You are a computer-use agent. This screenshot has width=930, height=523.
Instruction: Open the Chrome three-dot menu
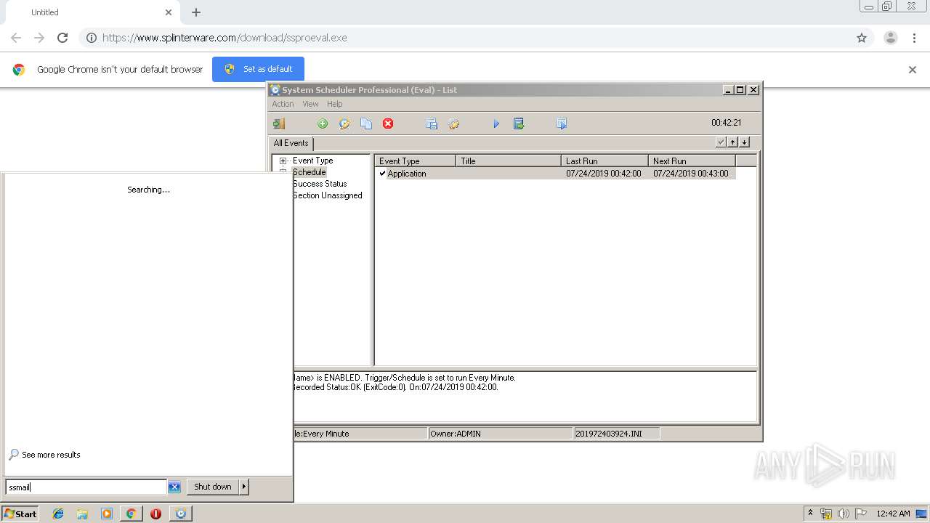click(915, 38)
